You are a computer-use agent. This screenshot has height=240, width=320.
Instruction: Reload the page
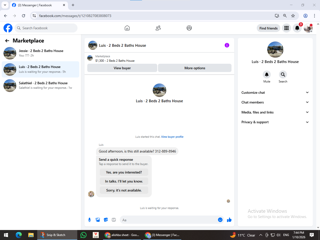23,16
